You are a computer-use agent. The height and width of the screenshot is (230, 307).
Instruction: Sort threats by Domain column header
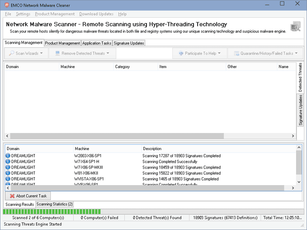click(32, 67)
